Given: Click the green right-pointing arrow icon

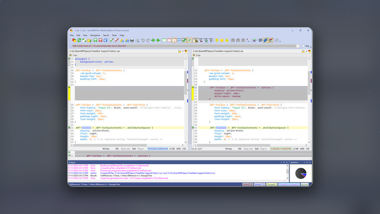Looking at the screenshot, I should (x=153, y=40).
